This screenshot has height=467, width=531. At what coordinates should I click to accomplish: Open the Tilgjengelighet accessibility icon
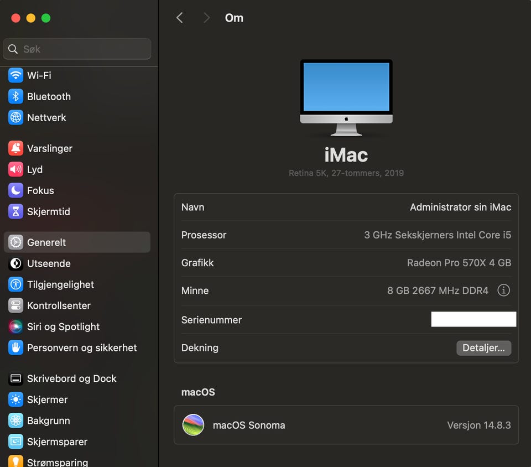point(15,284)
